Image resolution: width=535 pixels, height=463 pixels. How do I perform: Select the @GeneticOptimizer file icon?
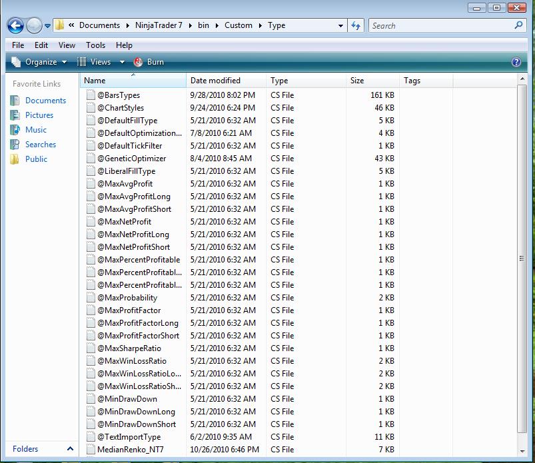(x=91, y=159)
